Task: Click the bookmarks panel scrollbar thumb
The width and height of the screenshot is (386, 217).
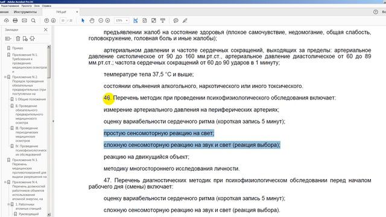Action: (x=49, y=63)
